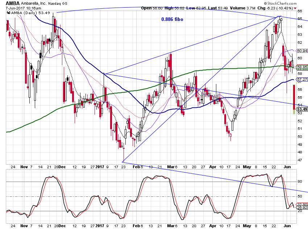Screen dimensions: 308x229
Task: Select the green 58.85 moving average tag
Action: pyautogui.click(x=302, y=67)
